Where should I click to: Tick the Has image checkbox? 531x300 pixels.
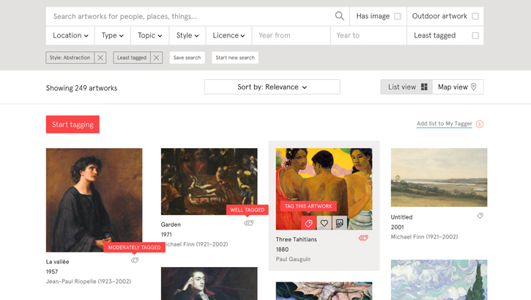coord(398,16)
